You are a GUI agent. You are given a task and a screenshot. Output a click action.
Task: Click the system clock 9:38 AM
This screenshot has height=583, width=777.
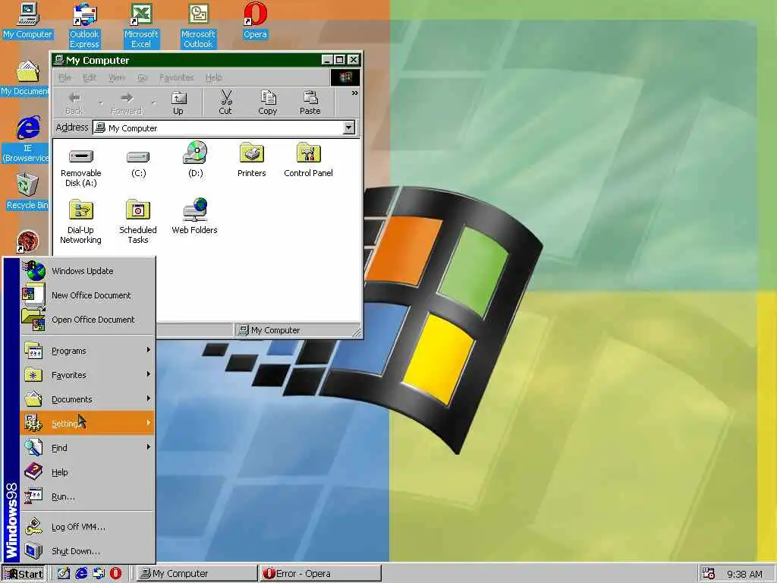[745, 574]
